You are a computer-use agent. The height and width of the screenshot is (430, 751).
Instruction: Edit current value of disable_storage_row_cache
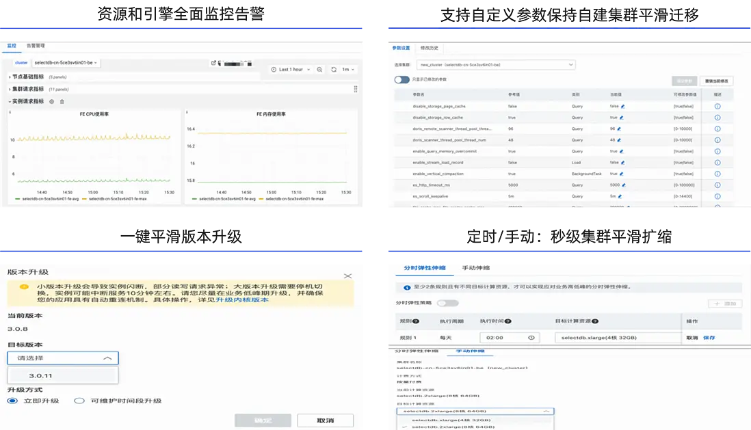[622, 118]
